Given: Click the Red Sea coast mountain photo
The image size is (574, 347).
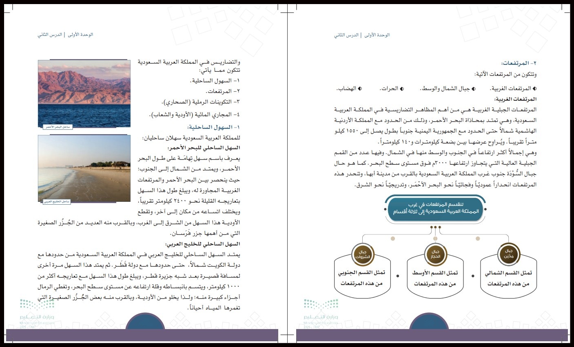Looking at the screenshot, I should (84, 94).
